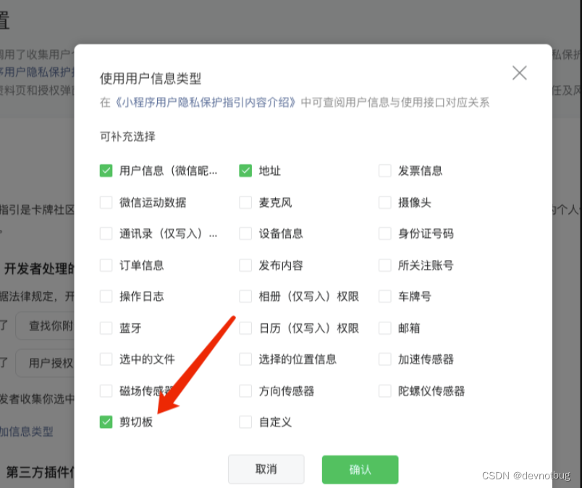Enable the 身份证号码 checkbox
582x488 pixels.
tap(385, 234)
